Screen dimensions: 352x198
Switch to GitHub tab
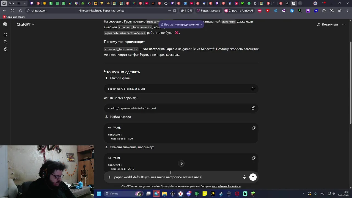click(166, 3)
